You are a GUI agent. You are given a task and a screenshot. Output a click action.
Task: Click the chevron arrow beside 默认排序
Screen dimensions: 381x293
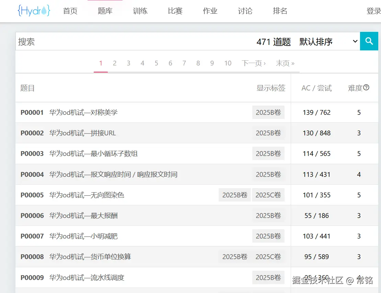(355, 41)
